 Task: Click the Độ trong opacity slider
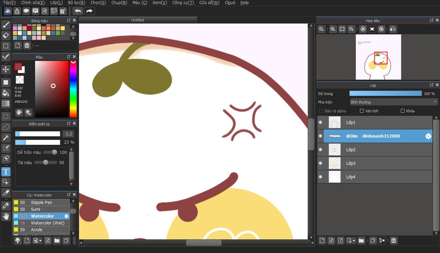pyautogui.click(x=385, y=94)
